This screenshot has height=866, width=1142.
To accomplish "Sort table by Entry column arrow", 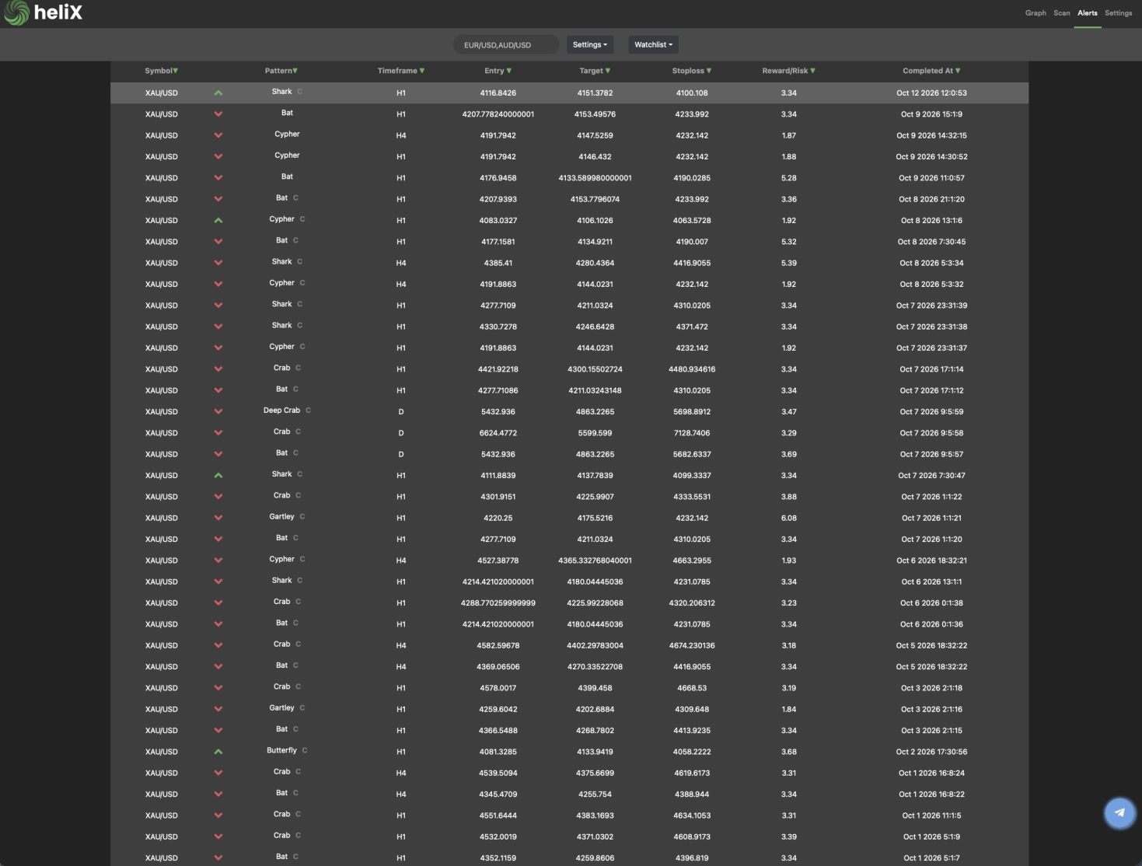I will (x=509, y=71).
